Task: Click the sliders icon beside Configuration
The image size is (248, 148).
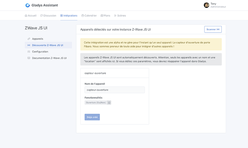Action: click(x=29, y=51)
